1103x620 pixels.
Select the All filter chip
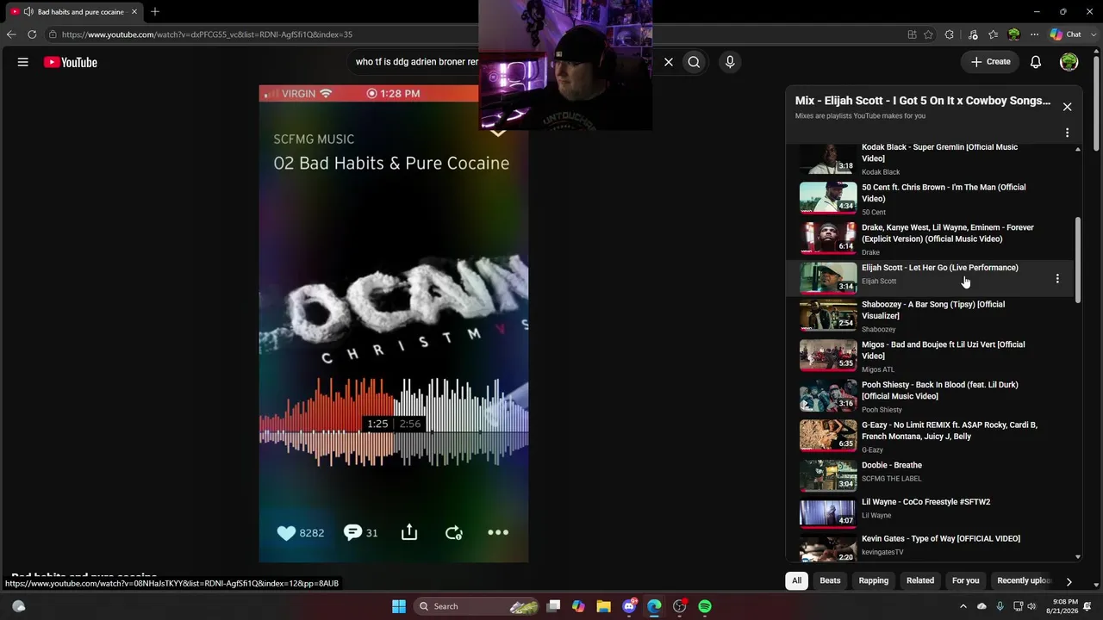(x=796, y=580)
